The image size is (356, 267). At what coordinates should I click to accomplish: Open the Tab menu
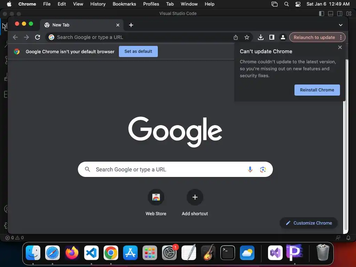click(170, 4)
